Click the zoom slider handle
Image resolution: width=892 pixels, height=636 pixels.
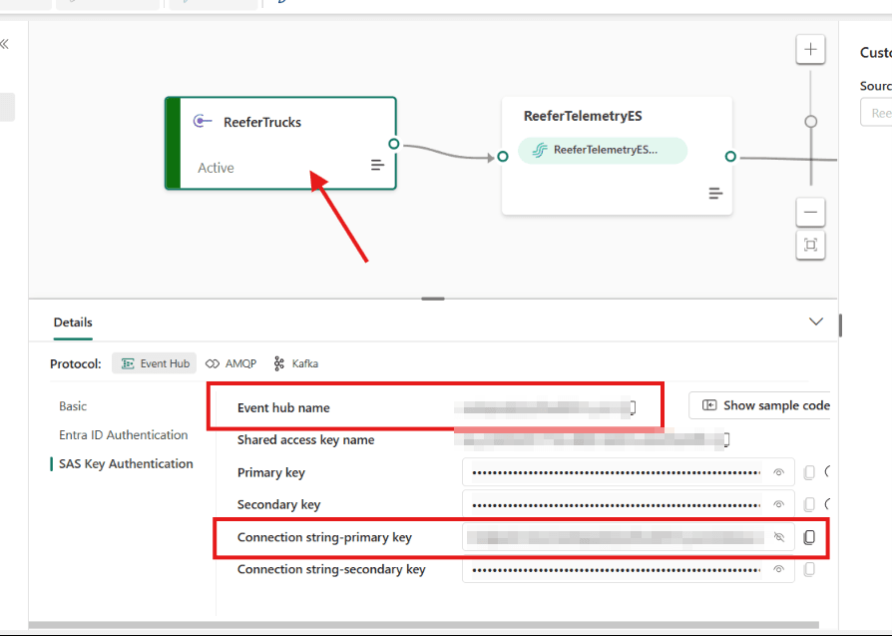click(810, 121)
